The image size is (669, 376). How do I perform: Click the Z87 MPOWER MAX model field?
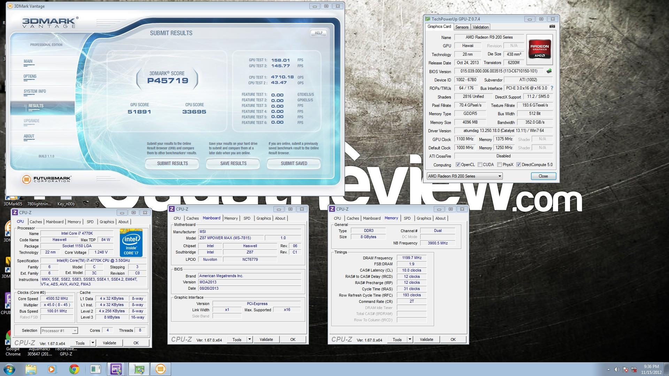[x=231, y=238]
